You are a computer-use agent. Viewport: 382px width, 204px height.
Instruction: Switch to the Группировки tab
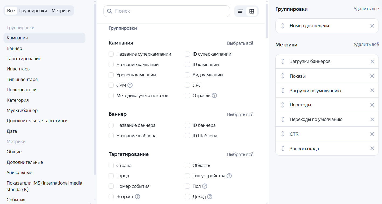(x=33, y=11)
